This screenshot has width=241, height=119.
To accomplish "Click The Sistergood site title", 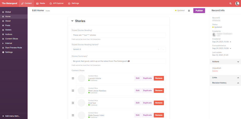I will coord(9,3).
